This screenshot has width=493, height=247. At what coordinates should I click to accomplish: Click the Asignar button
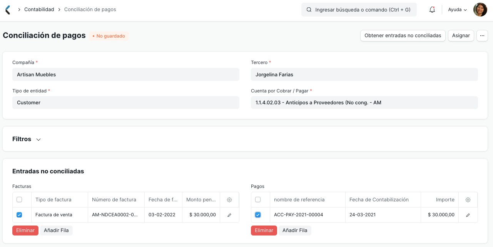(x=461, y=36)
